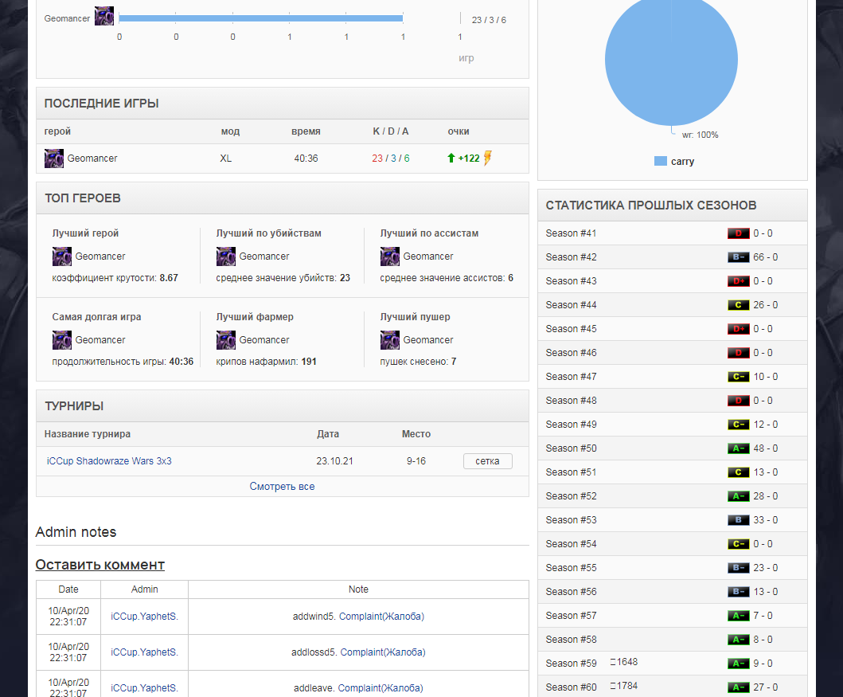Open iCCup.YaphetS. admin profile in first note
843x697 pixels.
[145, 617]
